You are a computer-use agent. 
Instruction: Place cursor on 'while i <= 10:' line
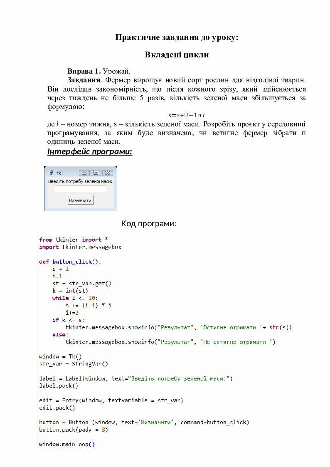pos(75,298)
